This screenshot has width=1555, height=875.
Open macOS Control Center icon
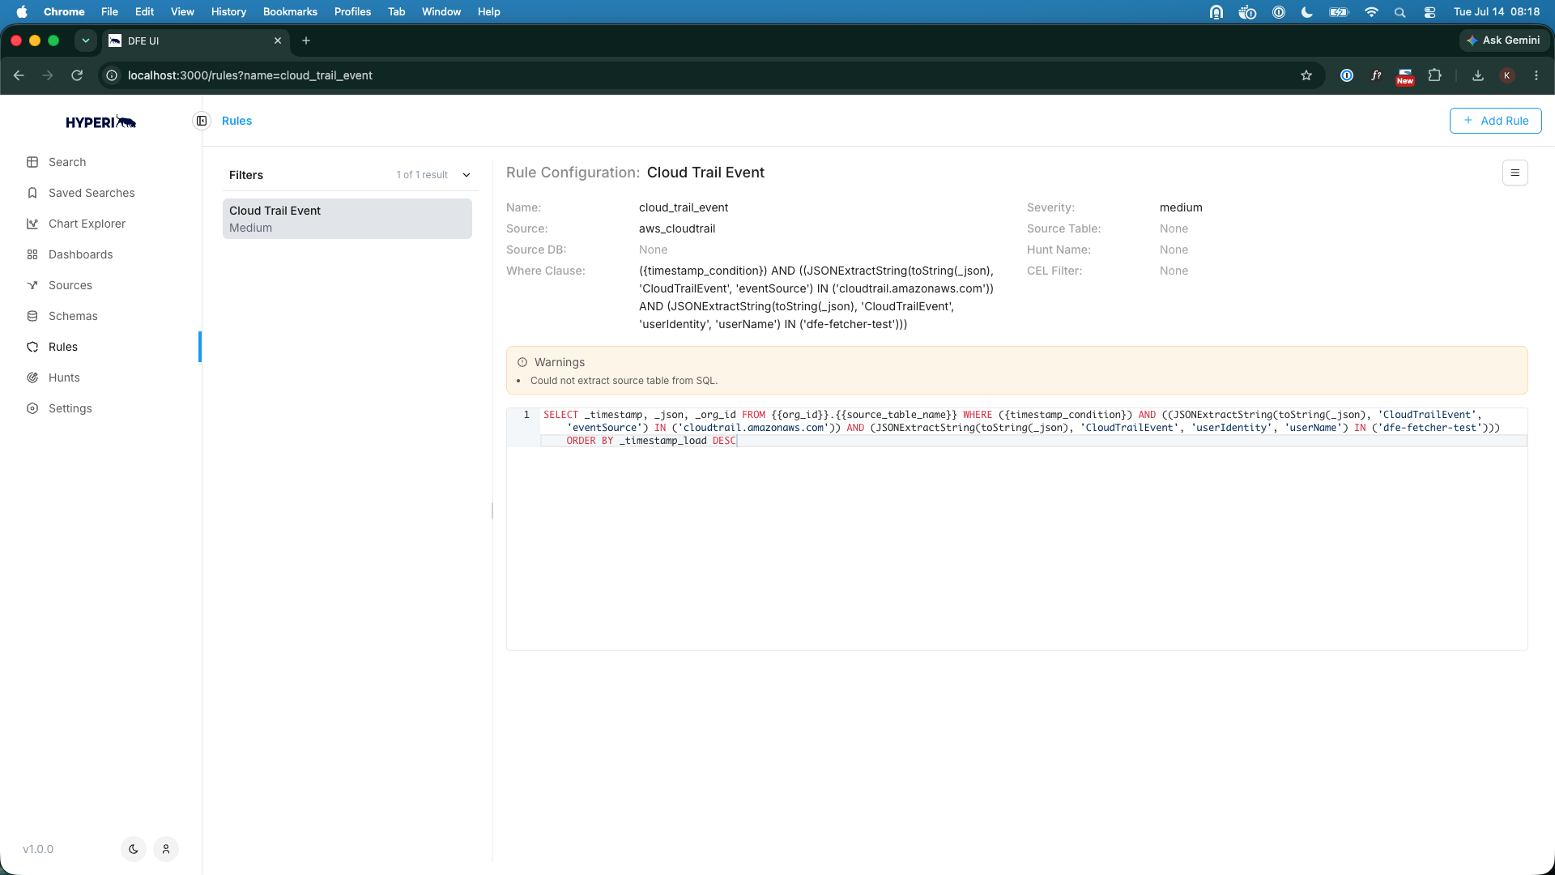(1429, 12)
